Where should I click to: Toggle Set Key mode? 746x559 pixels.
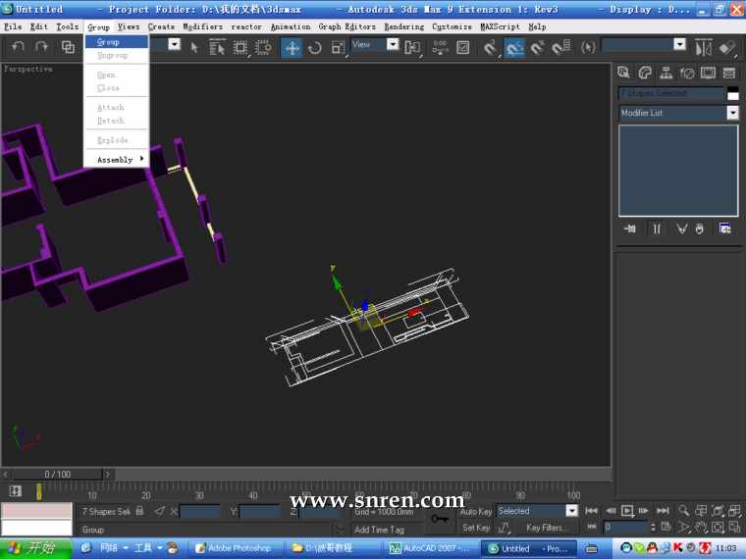pos(476,528)
